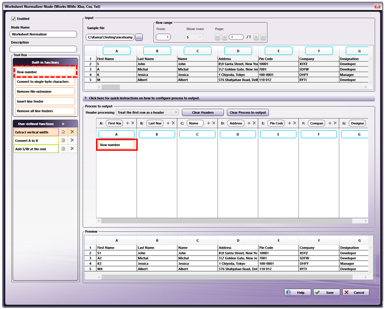Image resolution: width=385 pixels, height=309 pixels.
Task: Edit the Pin Code header name field
Action: pyautogui.click(x=276, y=123)
